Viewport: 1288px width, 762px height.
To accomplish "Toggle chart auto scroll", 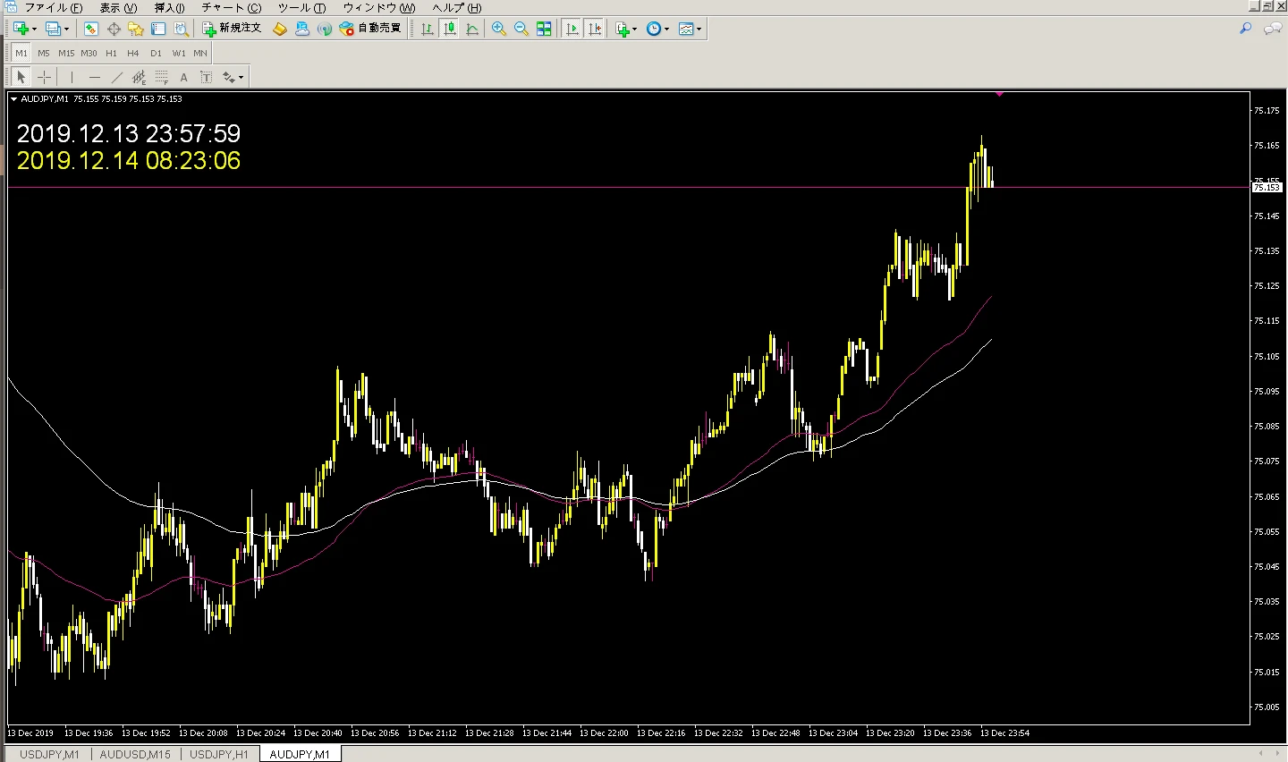I will click(572, 29).
